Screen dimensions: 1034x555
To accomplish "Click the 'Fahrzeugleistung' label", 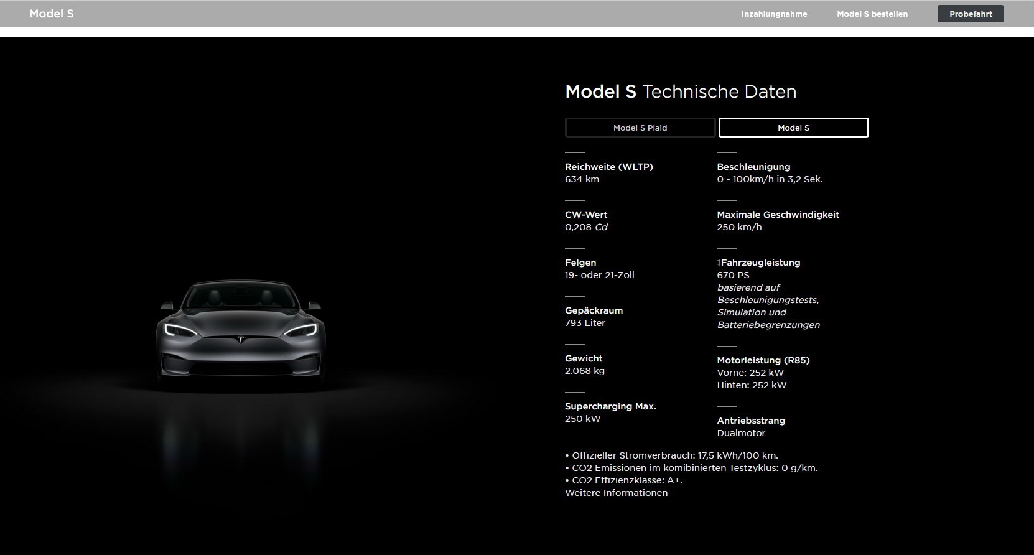I will [758, 263].
